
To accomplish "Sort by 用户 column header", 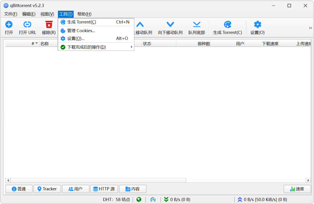I will click(x=228, y=44).
